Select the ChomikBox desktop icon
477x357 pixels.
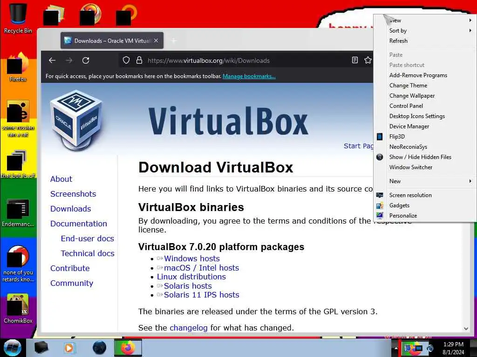click(x=18, y=309)
